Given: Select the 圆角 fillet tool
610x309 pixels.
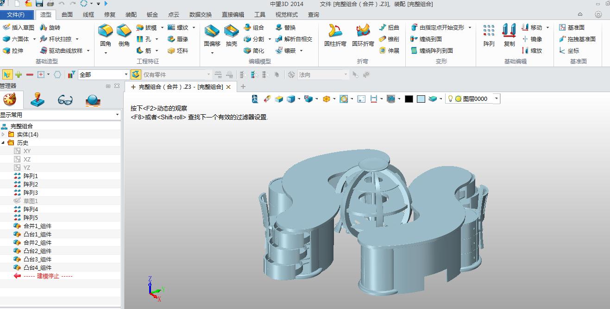Looking at the screenshot, I should pos(106,36).
